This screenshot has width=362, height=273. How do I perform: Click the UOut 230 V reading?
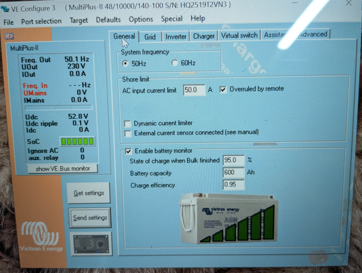54,67
